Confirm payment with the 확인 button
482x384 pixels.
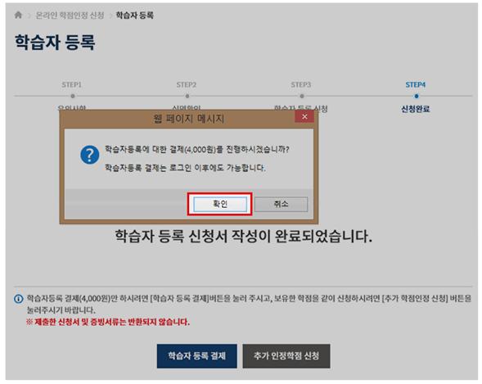coord(220,204)
